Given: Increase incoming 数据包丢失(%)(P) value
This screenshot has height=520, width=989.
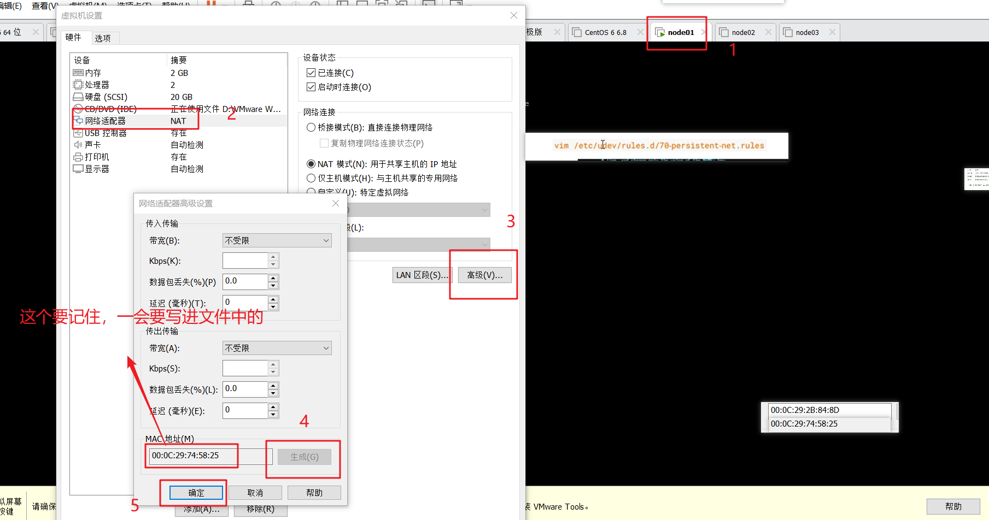Looking at the screenshot, I should pyautogui.click(x=273, y=278).
